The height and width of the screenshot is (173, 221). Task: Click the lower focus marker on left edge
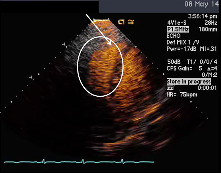point(31,77)
